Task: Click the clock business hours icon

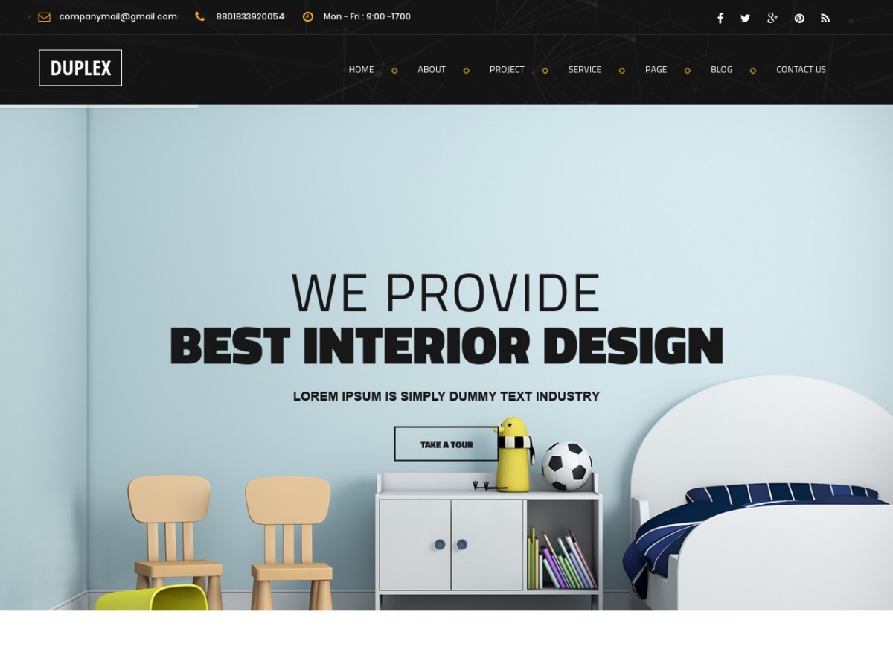Action: pyautogui.click(x=308, y=16)
